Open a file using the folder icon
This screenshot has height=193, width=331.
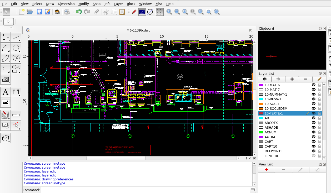pos(30,12)
